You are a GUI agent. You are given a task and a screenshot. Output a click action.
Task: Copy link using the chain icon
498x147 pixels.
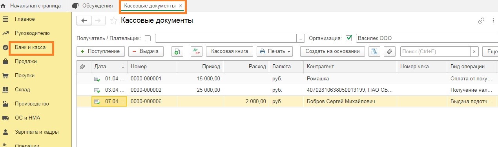481,21
